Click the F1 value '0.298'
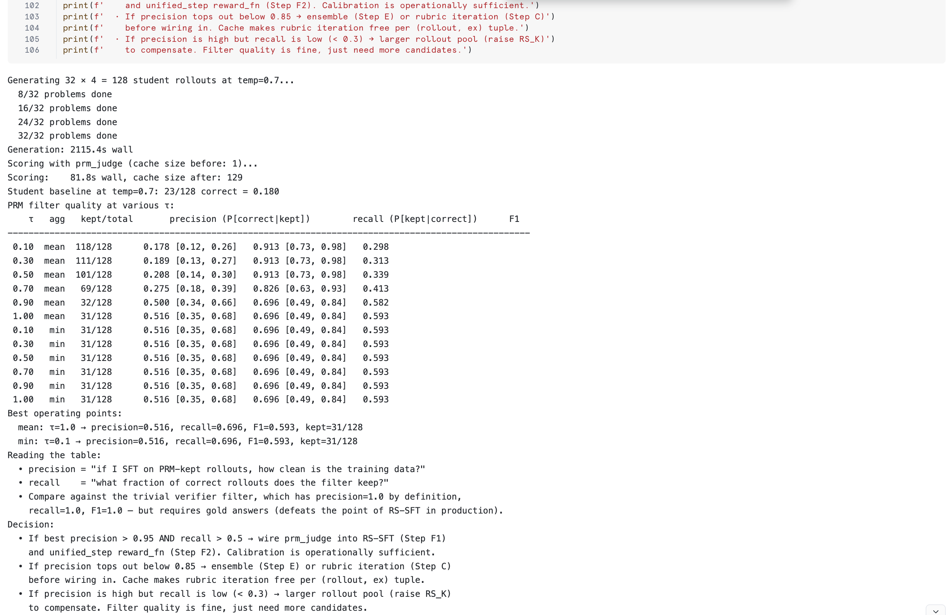 point(375,247)
